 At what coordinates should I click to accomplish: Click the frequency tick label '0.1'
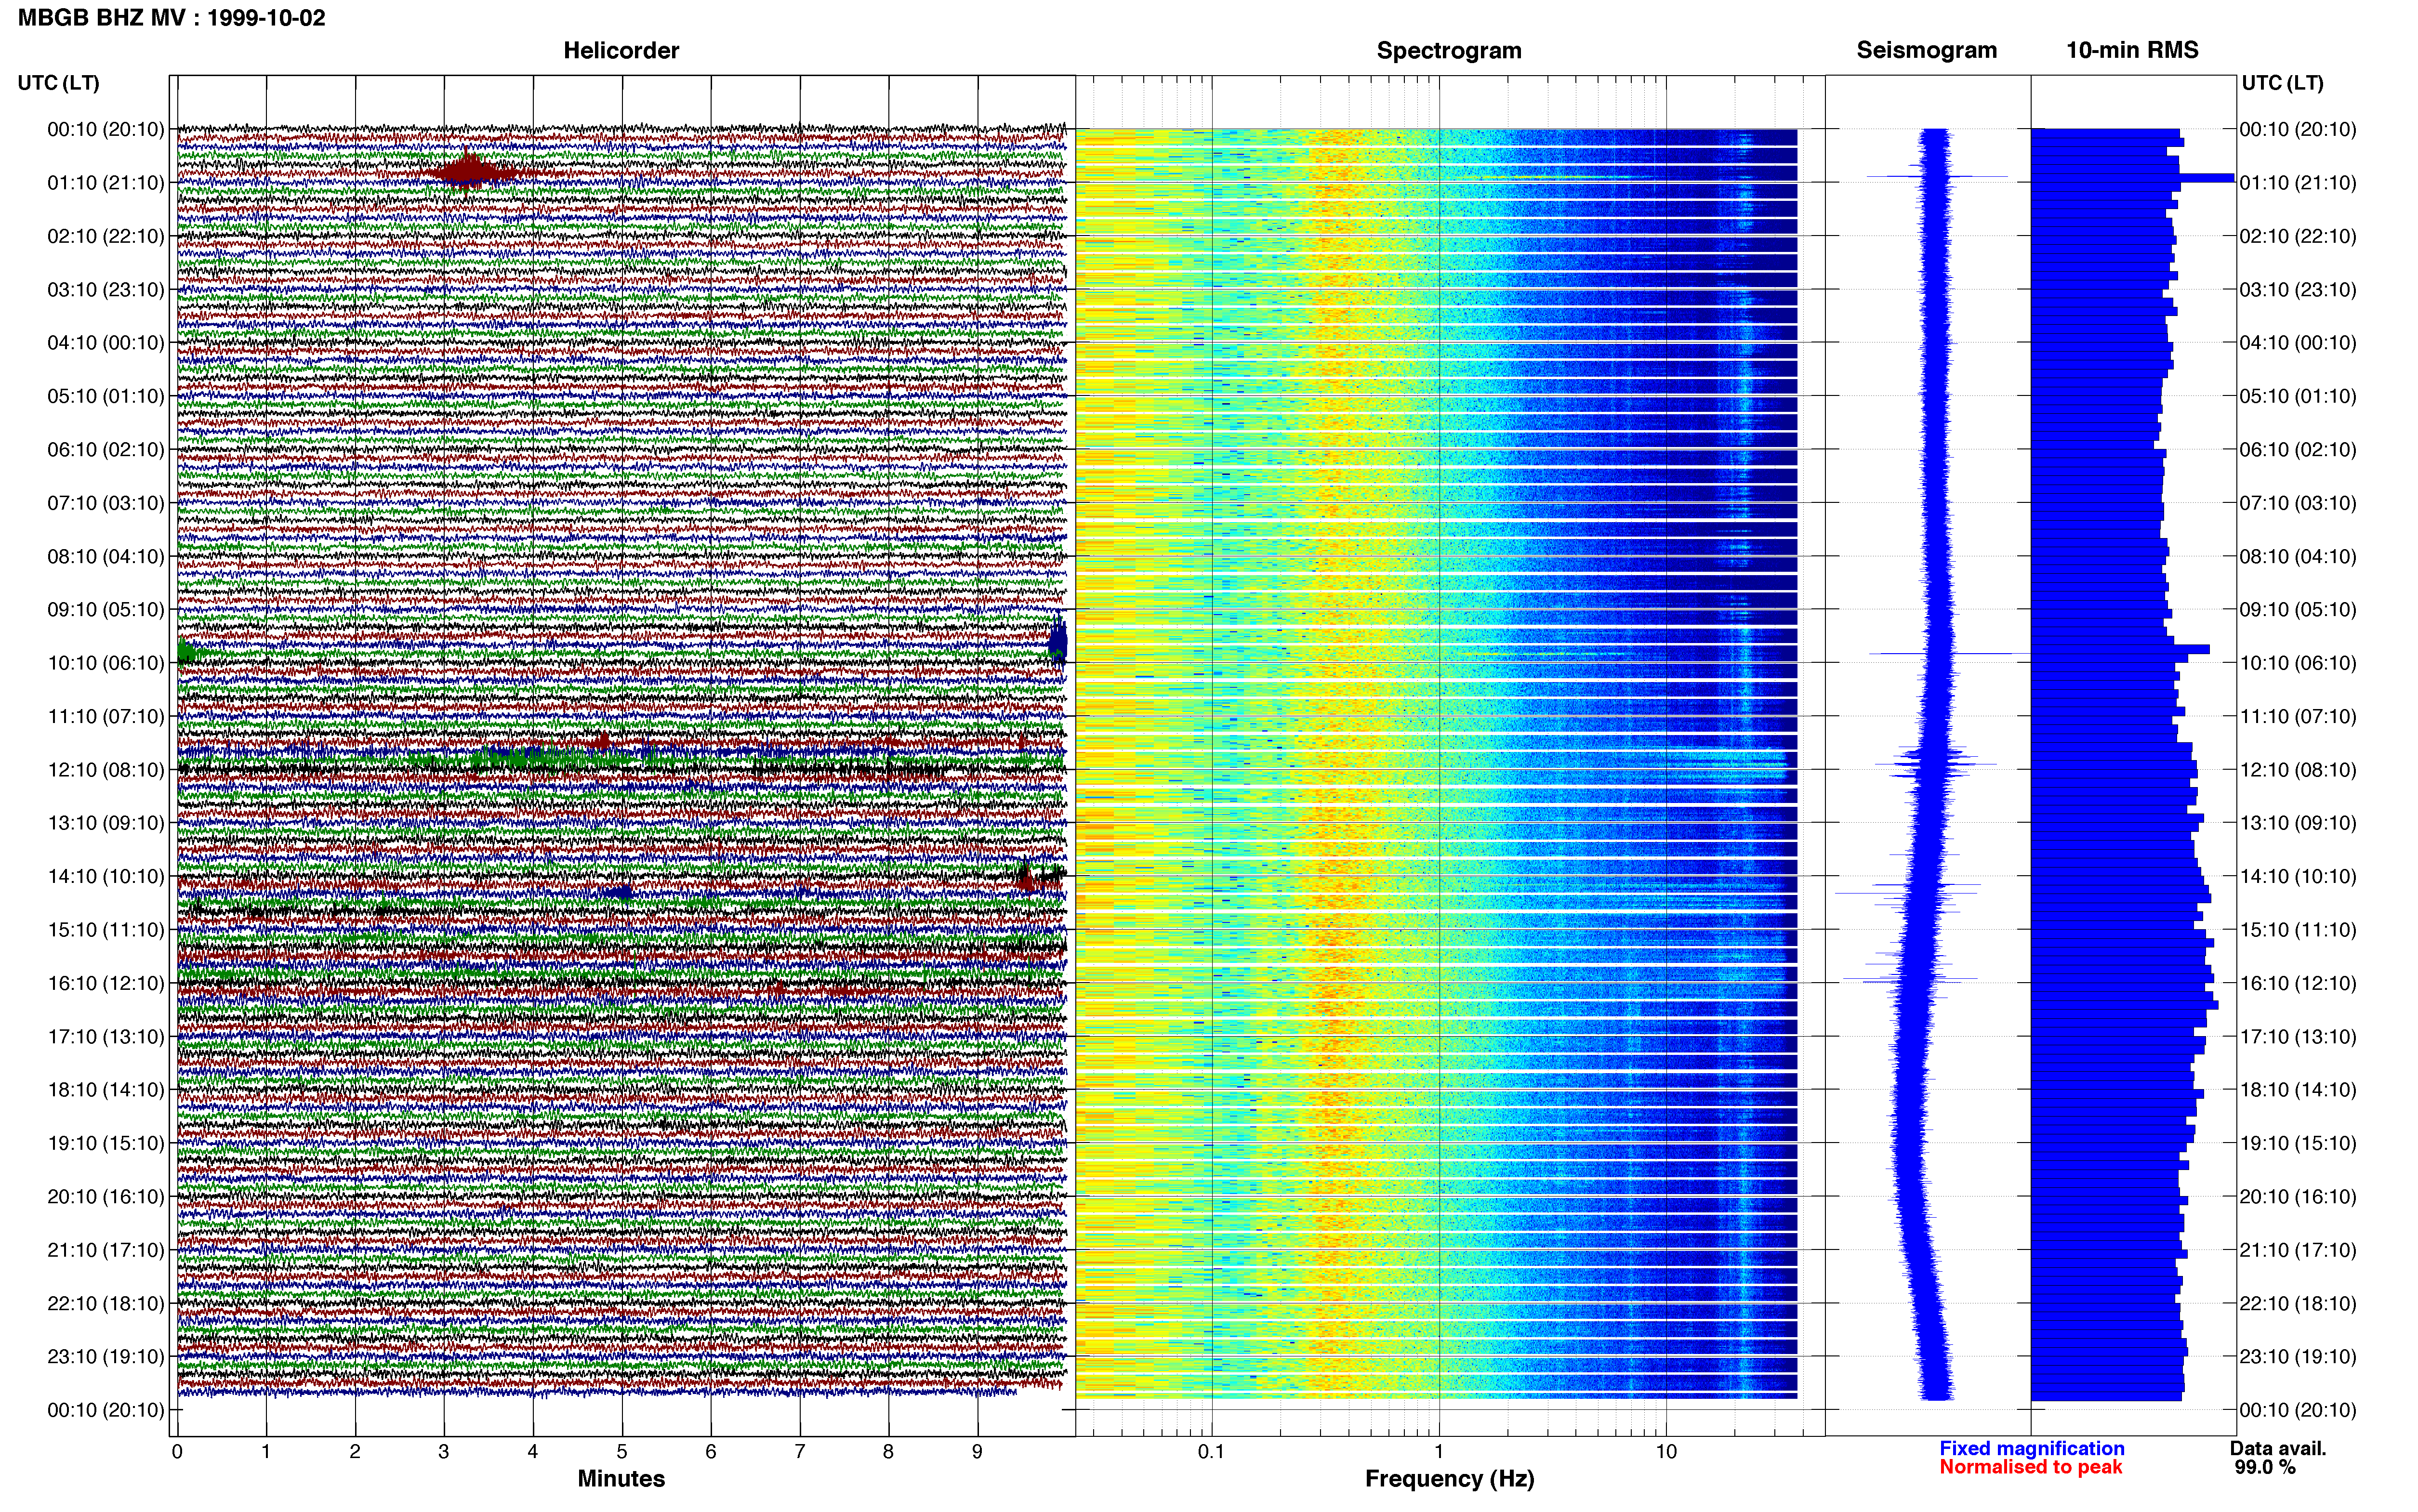1211,1452
